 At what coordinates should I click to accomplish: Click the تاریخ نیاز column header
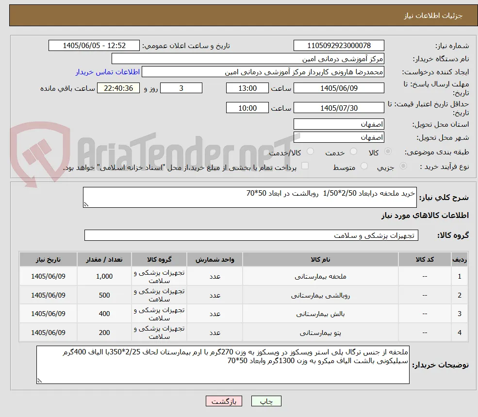pos(48,259)
